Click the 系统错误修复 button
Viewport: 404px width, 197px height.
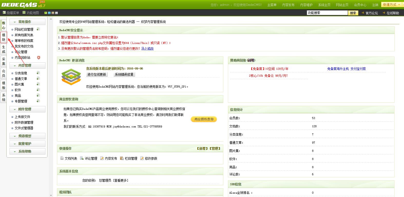coord(124,74)
